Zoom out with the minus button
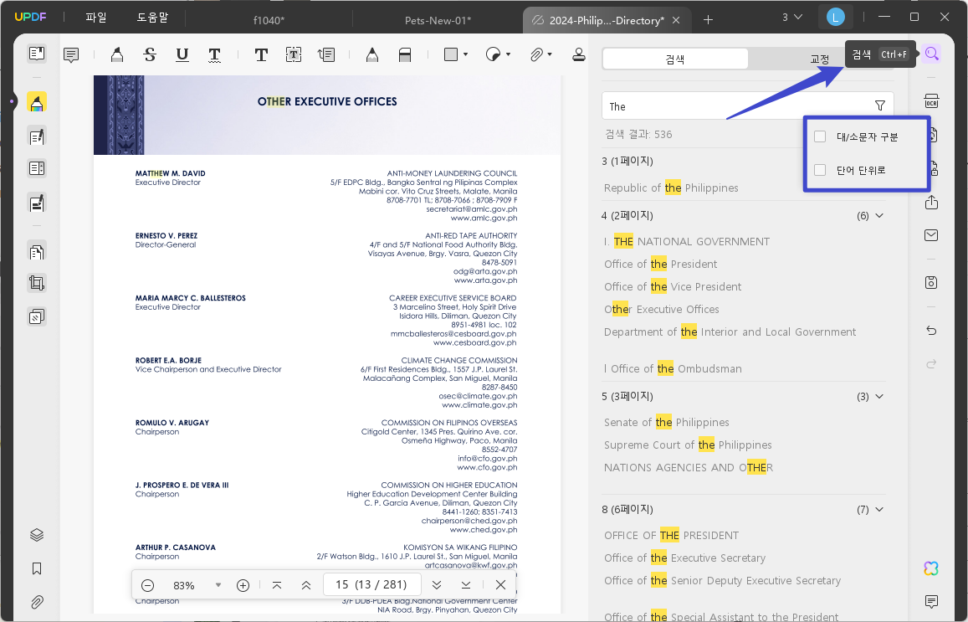 point(147,585)
